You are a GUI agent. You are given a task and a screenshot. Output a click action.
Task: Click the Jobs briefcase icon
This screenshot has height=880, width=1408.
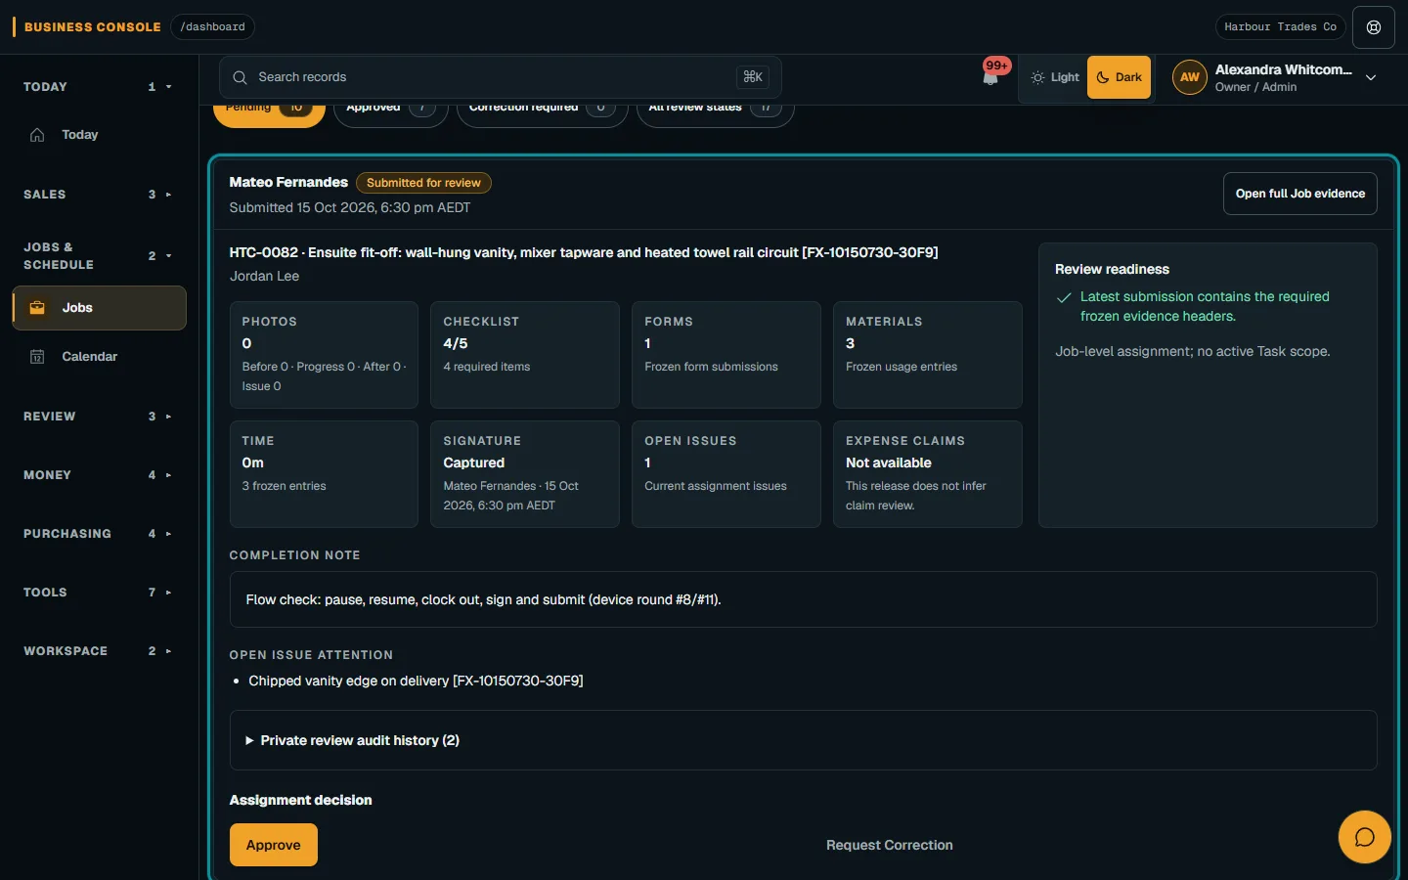pos(37,308)
